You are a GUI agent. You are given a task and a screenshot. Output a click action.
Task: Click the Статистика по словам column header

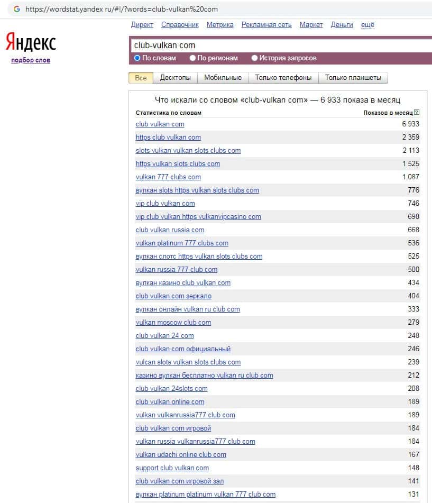168,113
